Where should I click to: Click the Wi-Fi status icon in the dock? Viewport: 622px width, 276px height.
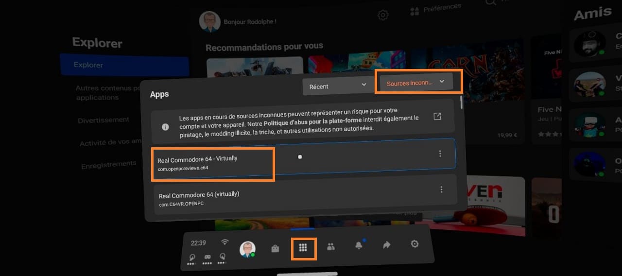click(225, 241)
